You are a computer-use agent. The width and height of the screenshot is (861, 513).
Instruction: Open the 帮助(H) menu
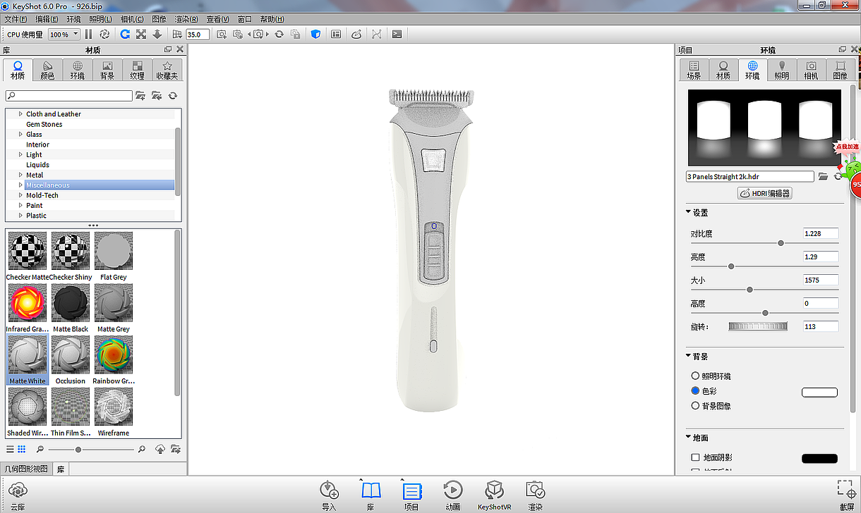pos(272,19)
